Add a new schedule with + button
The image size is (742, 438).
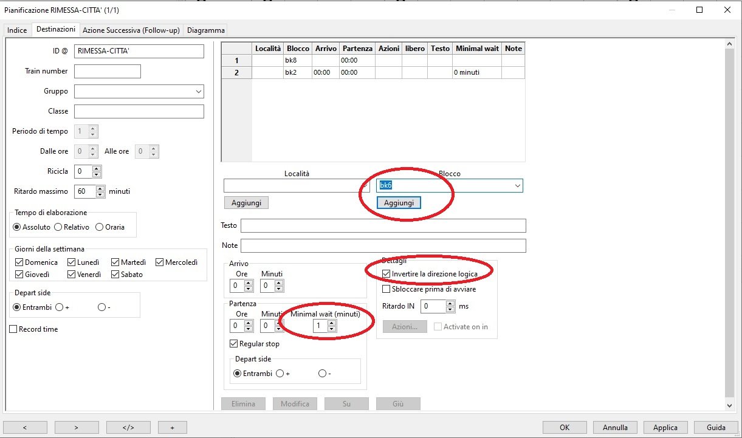172,427
